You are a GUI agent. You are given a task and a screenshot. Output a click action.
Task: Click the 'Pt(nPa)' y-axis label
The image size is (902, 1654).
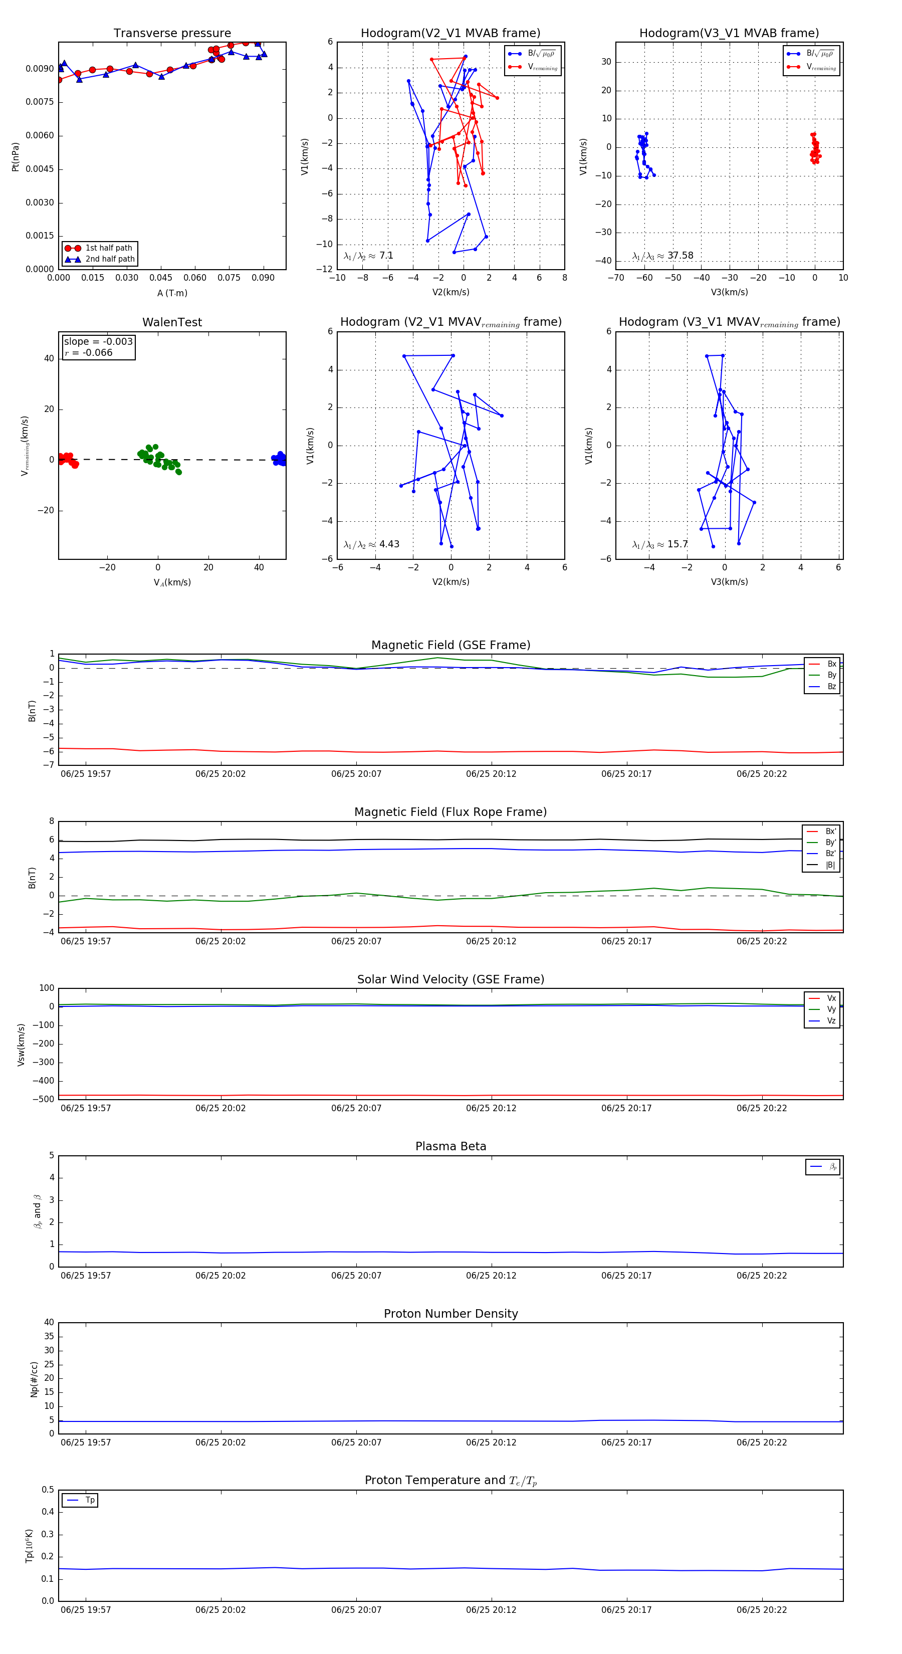(x=16, y=157)
